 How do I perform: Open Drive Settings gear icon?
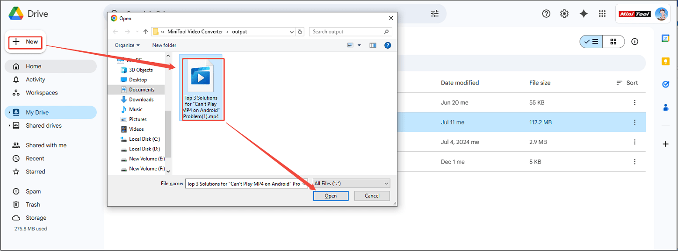[564, 14]
